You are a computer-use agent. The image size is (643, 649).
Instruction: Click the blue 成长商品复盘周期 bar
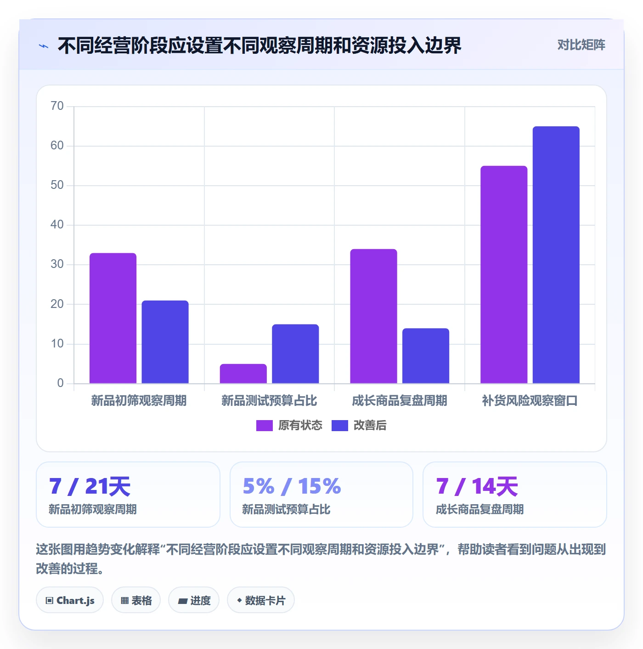426,356
